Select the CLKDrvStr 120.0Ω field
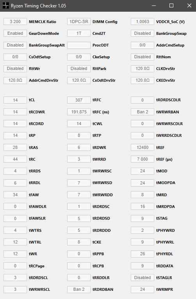Viewport: 196px width, 299px height. 143,68
